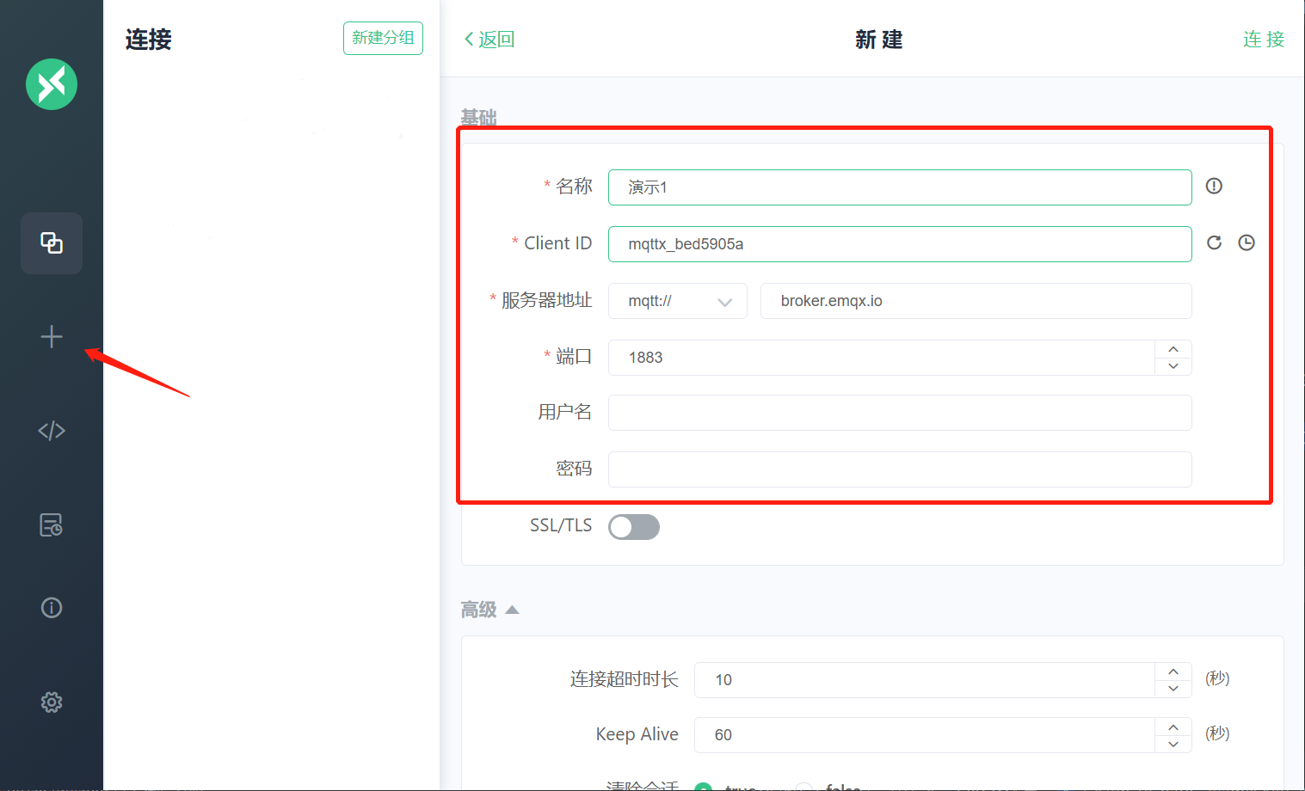Open Settings via the gear icon
The height and width of the screenshot is (791, 1305).
pos(52,702)
